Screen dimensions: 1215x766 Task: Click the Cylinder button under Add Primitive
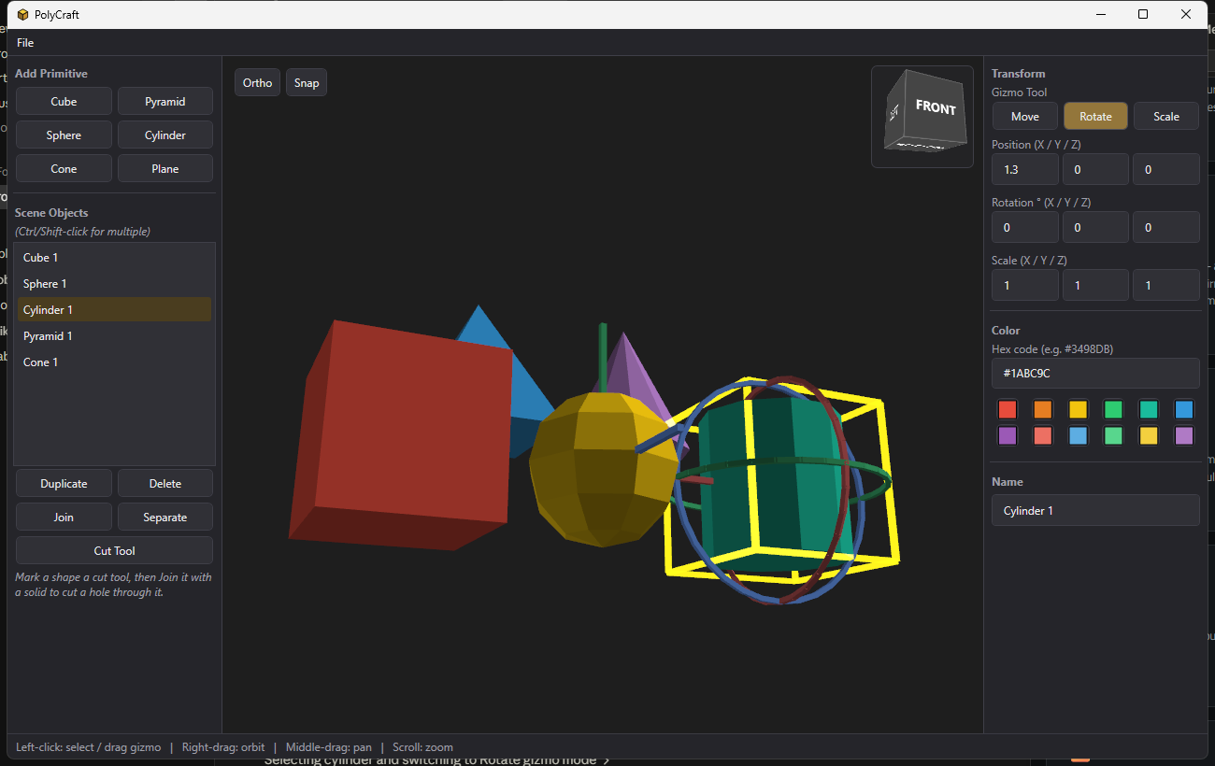[x=165, y=135]
